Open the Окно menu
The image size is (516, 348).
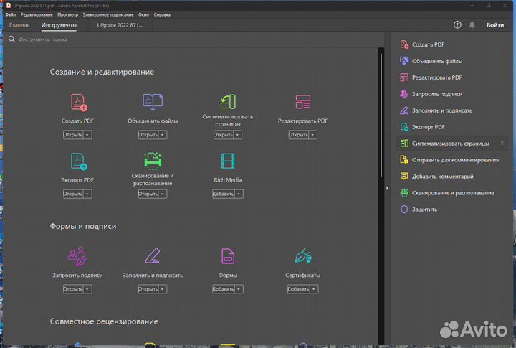point(143,14)
